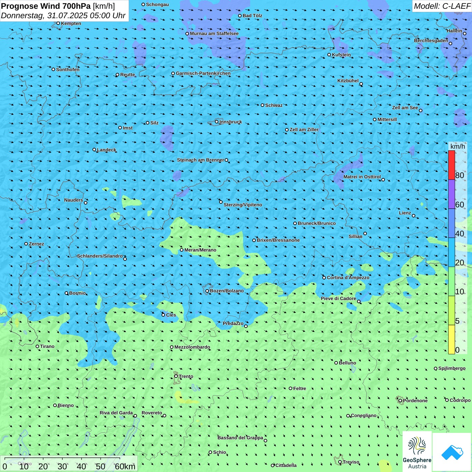Click the Zernez city label
The image size is (472, 472).
36,244
